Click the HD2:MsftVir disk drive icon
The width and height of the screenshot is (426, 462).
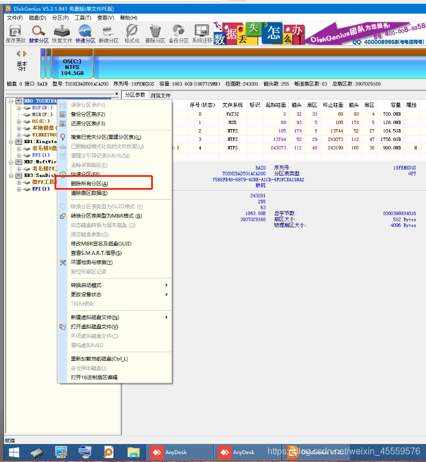tap(19, 162)
